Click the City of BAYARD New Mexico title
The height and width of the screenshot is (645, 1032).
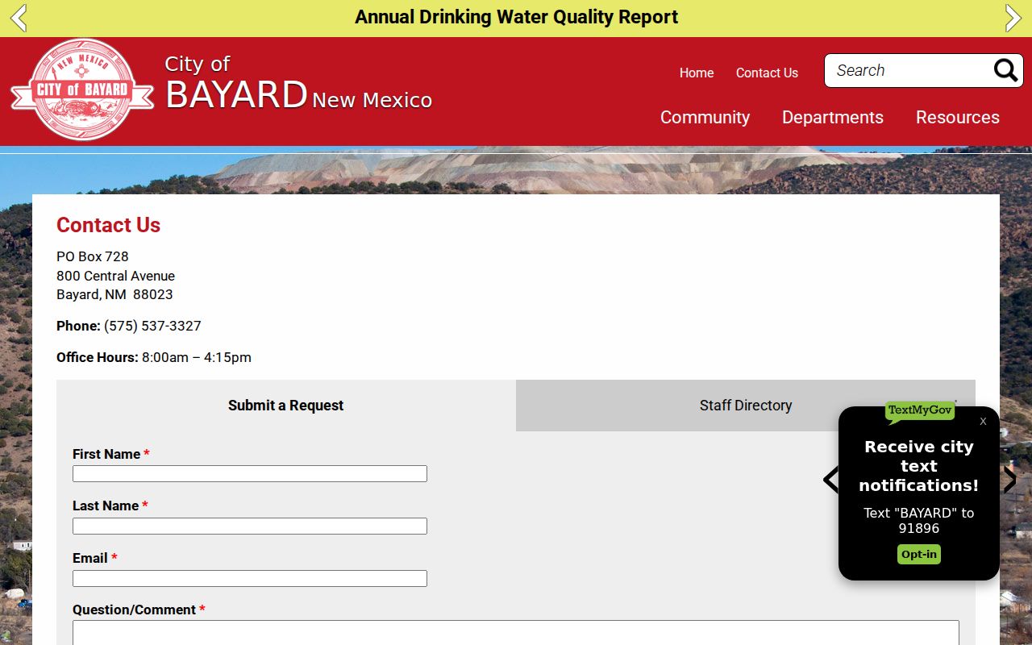[x=298, y=84]
